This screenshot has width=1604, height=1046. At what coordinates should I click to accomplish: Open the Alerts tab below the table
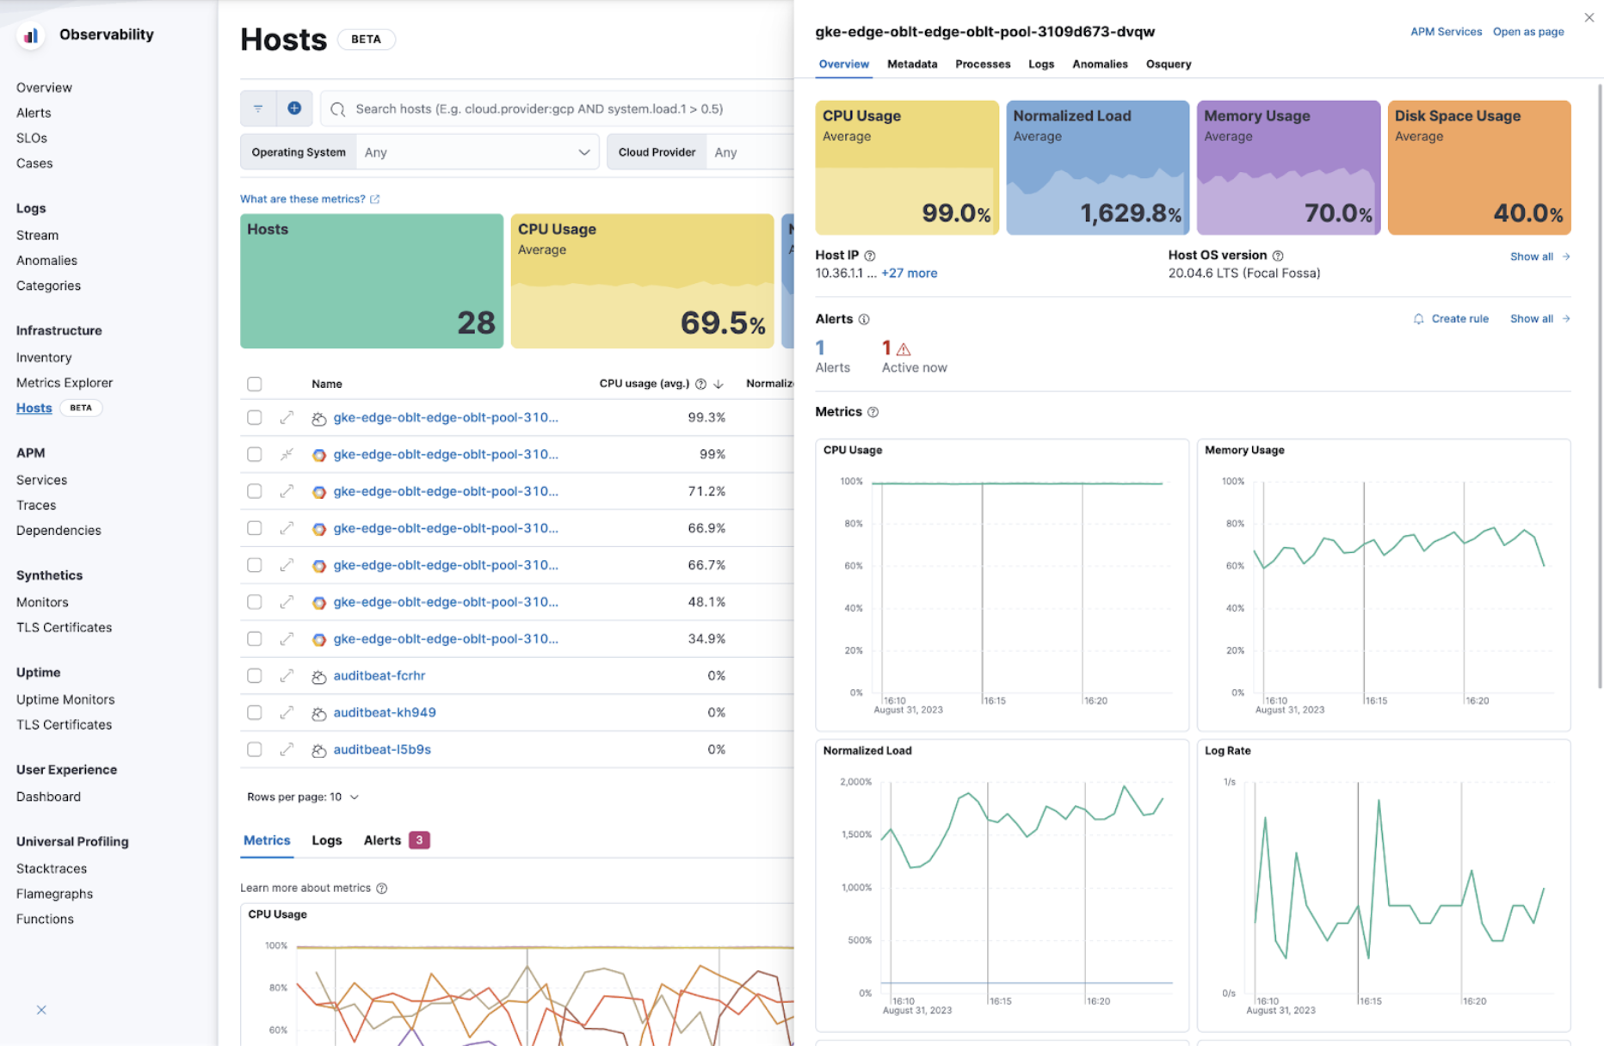click(383, 840)
